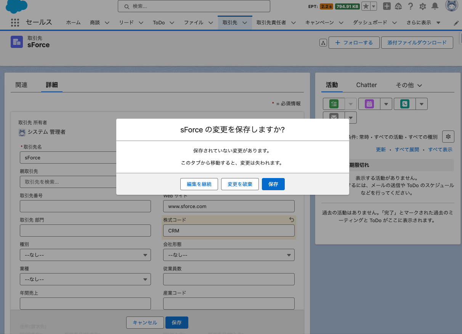Open the ダッシュボード nav tab
Image resolution: width=462 pixels, height=334 pixels.
[x=370, y=22]
